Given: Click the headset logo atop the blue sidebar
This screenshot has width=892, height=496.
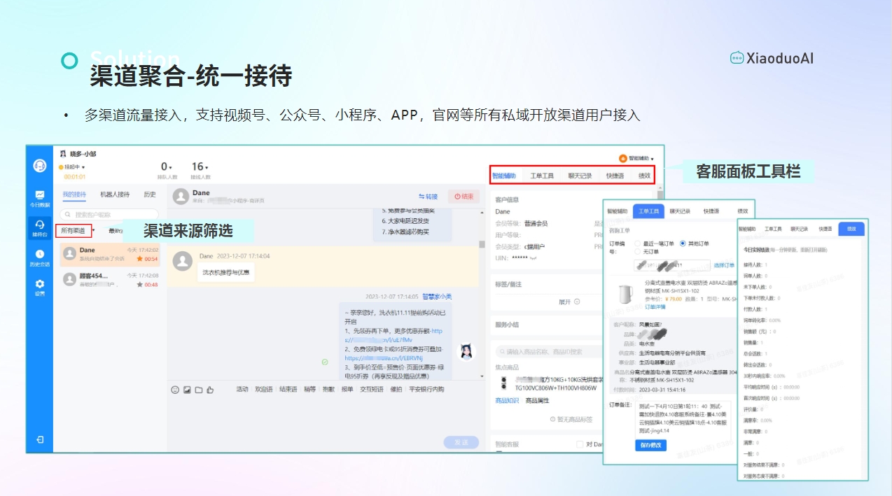Looking at the screenshot, I should coord(40,166).
